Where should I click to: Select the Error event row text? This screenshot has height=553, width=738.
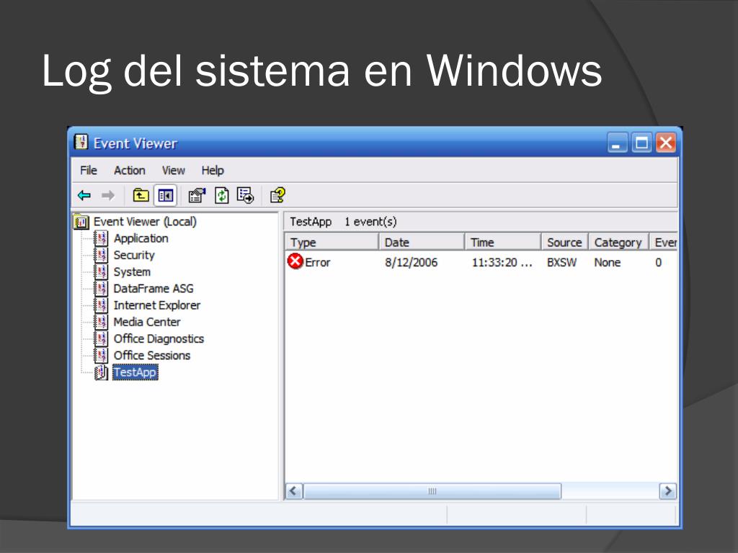[318, 262]
